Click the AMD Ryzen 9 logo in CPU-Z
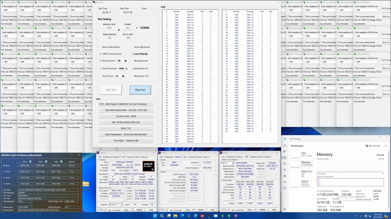Viewport: 391px width, 219px height. (x=148, y=166)
